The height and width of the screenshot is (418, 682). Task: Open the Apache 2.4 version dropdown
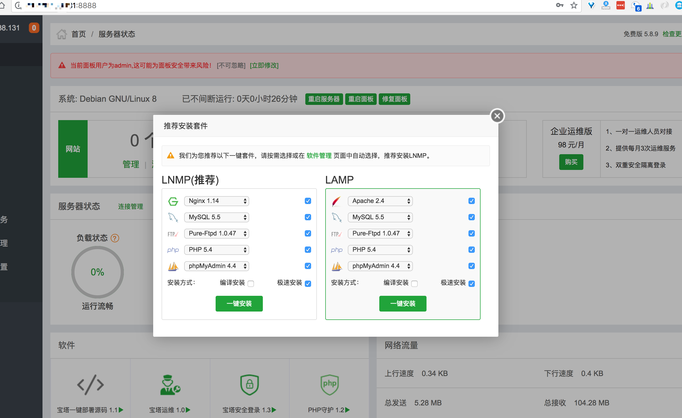coord(380,201)
